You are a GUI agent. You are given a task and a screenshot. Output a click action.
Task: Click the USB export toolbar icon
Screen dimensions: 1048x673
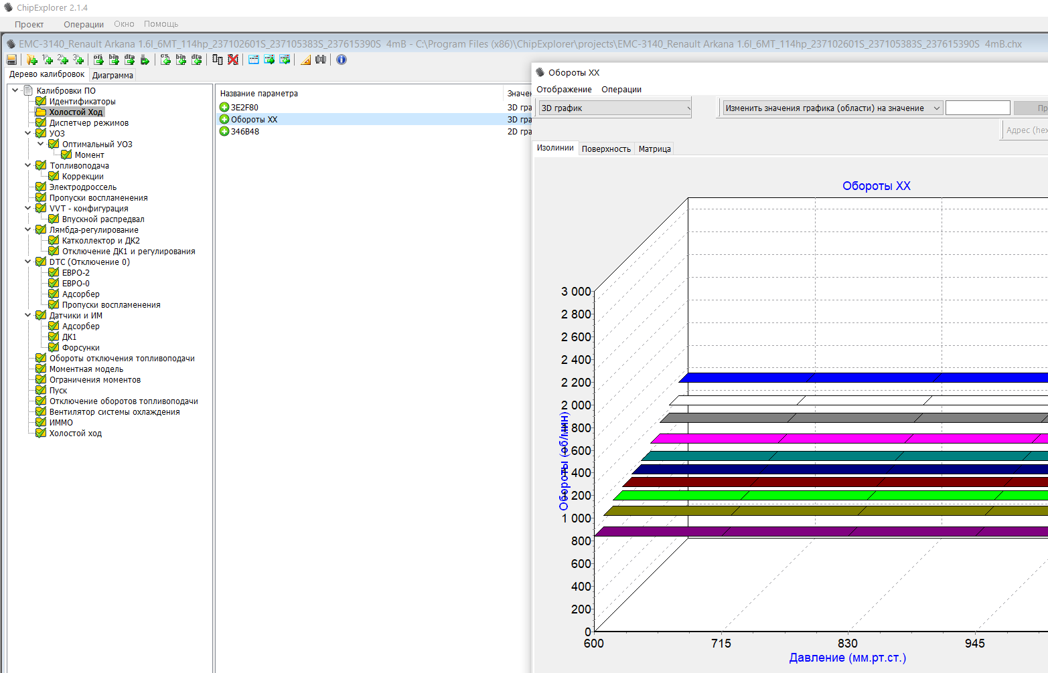145,60
